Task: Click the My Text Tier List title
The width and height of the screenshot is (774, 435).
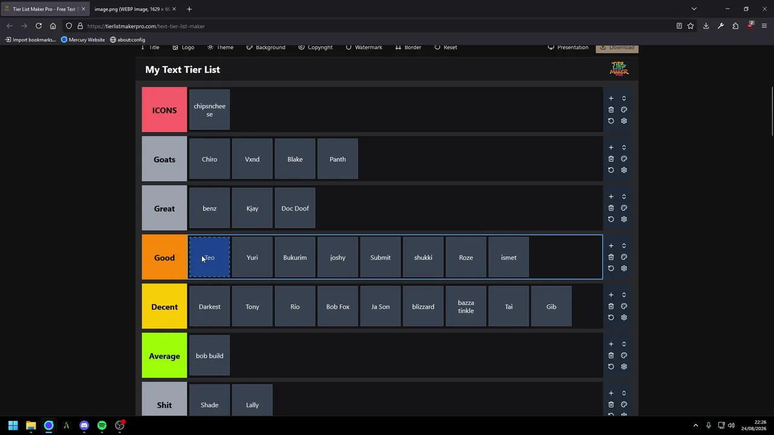Action: point(183,69)
